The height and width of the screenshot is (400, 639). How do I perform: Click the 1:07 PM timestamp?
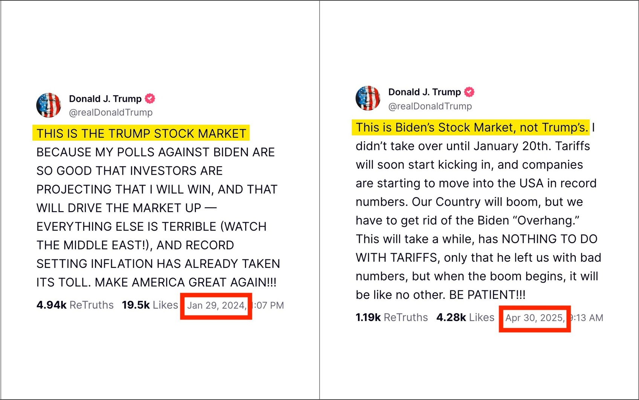pos(268,305)
